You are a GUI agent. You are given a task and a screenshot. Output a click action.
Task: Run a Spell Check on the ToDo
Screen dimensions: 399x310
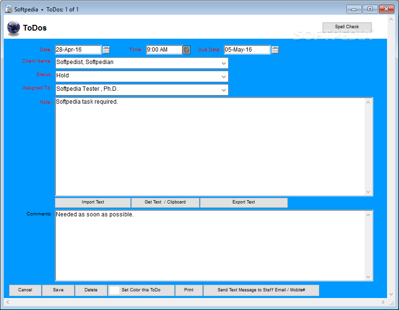click(347, 27)
